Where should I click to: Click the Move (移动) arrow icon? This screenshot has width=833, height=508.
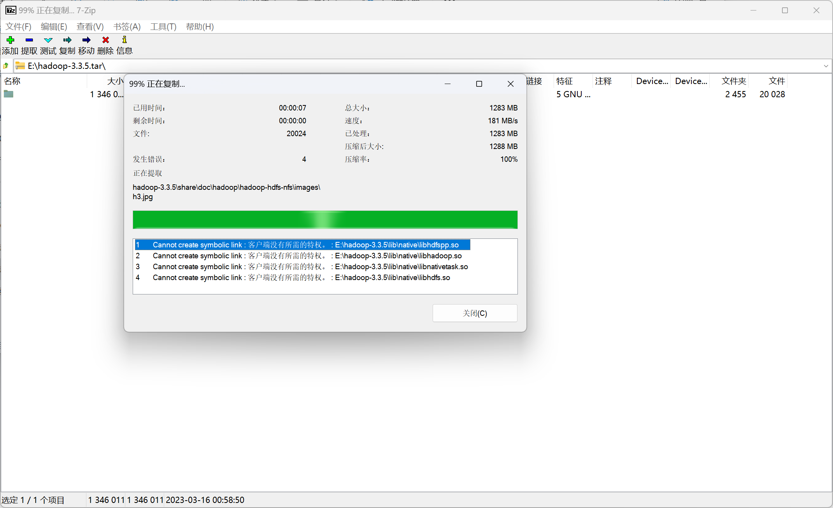[86, 40]
